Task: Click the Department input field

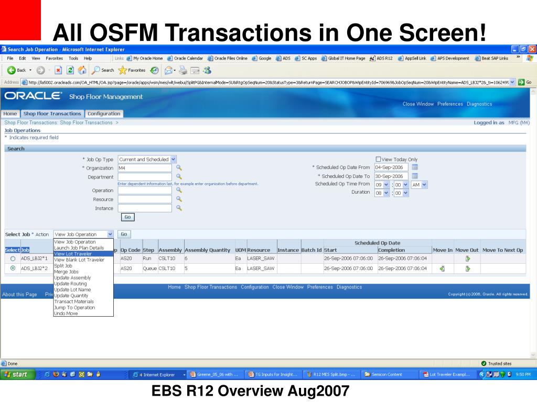Action: [145, 177]
